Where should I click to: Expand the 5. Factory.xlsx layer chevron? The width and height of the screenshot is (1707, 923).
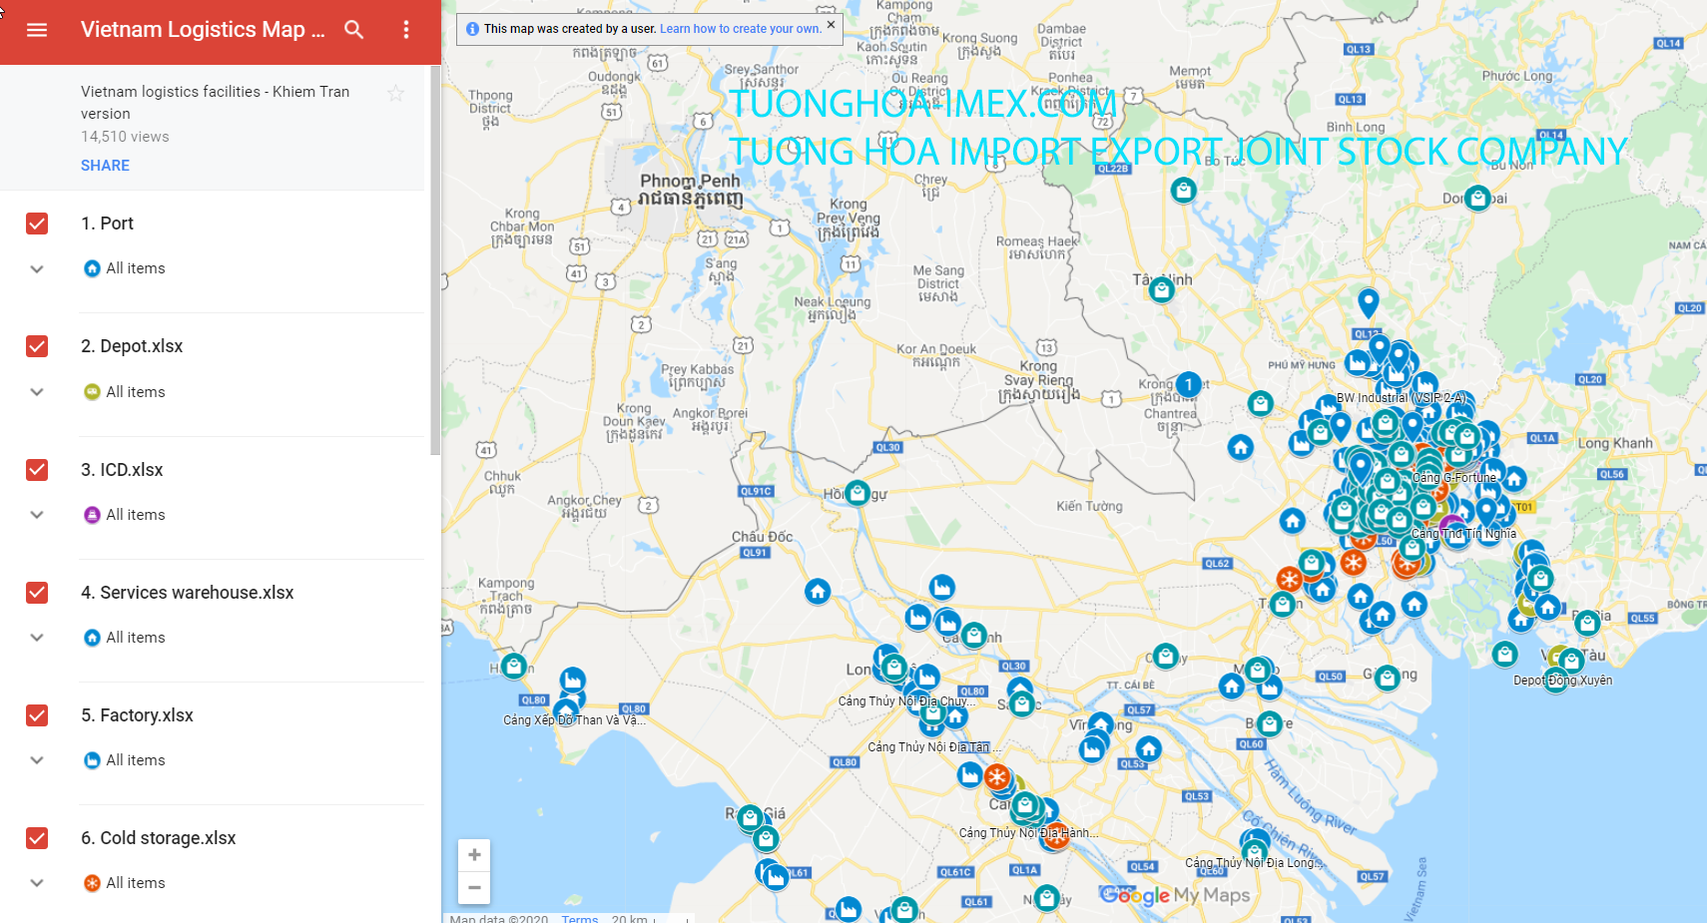pos(37,760)
